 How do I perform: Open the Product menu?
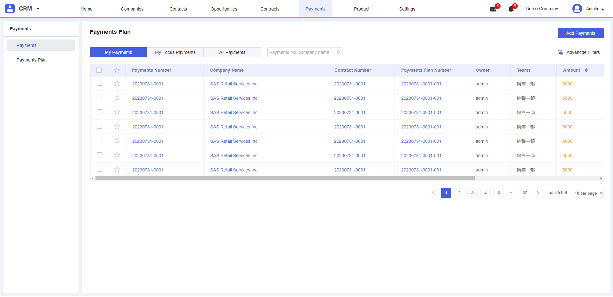point(362,9)
